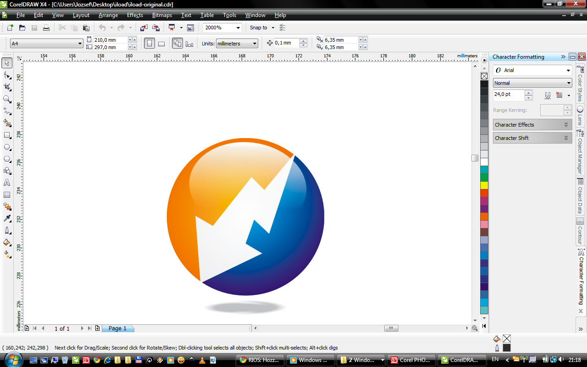Viewport: 587px width, 367px height.
Task: Open the Application Launcher icon
Action: pos(172,28)
